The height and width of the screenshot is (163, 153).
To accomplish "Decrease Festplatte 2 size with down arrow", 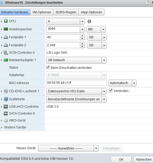I will click(82, 47).
